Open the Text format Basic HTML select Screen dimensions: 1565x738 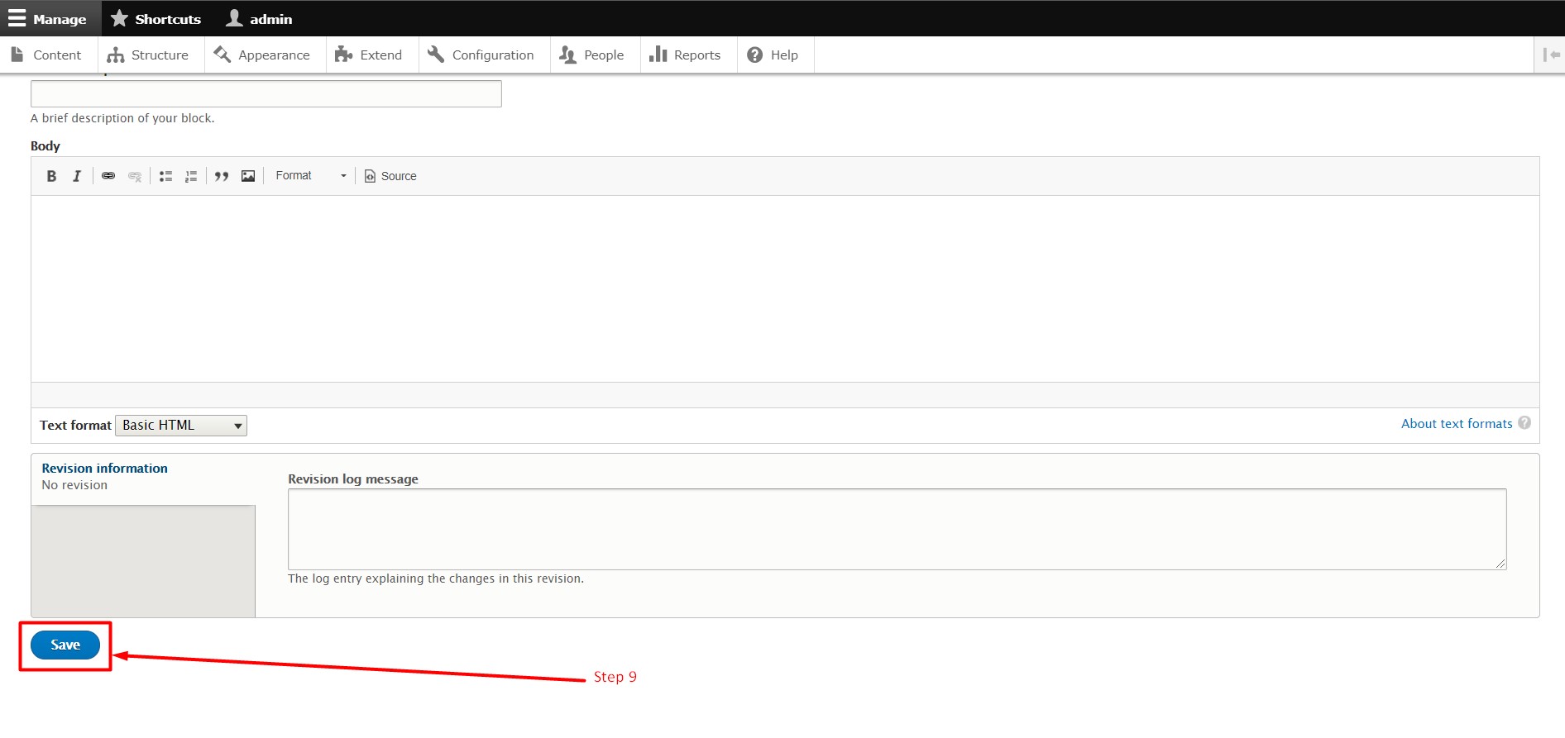[x=181, y=426]
